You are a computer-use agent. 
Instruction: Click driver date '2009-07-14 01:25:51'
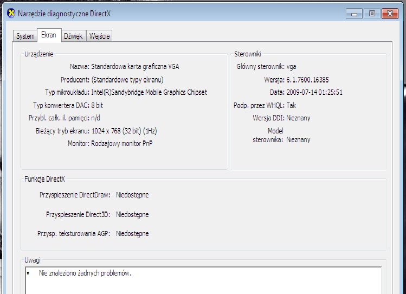click(x=314, y=92)
